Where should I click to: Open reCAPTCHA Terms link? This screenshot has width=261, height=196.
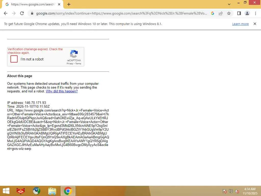tap(78, 64)
